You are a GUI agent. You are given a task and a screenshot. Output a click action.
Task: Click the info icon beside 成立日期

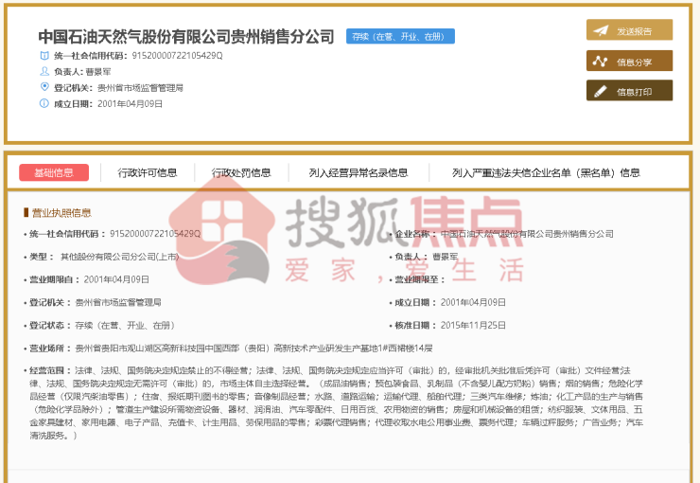coord(44,103)
